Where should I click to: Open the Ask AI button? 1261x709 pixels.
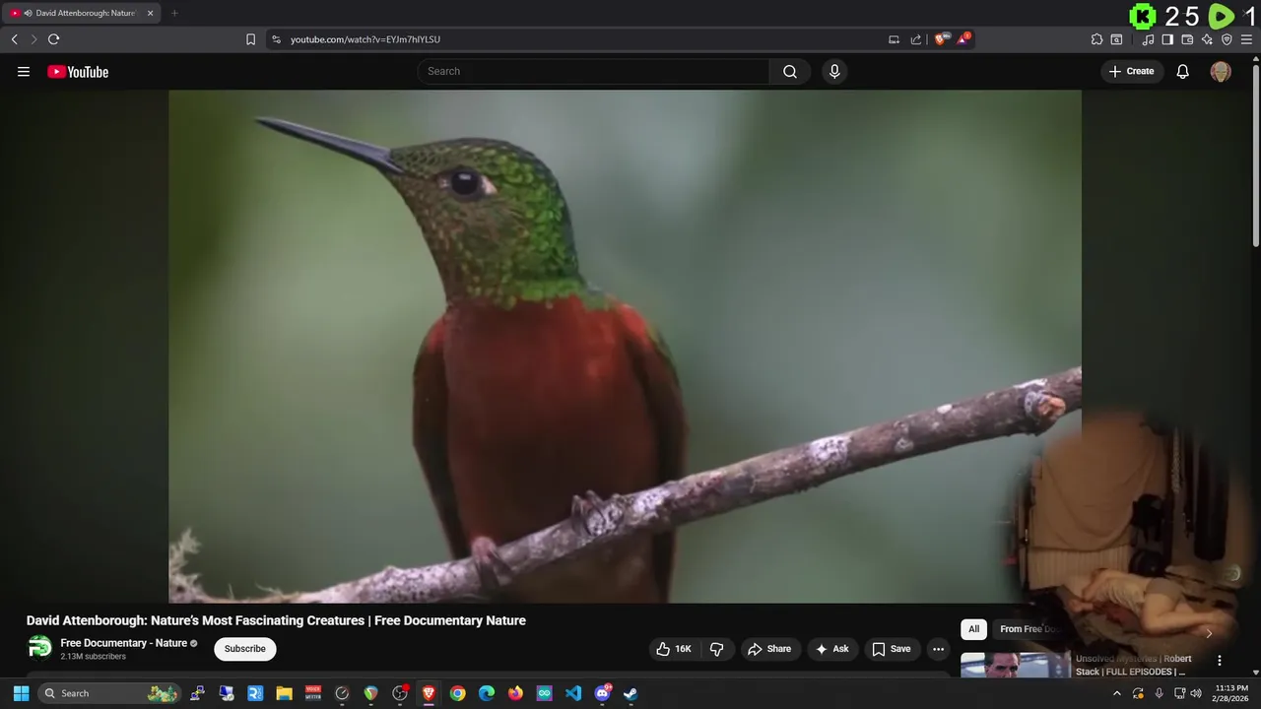(x=832, y=649)
